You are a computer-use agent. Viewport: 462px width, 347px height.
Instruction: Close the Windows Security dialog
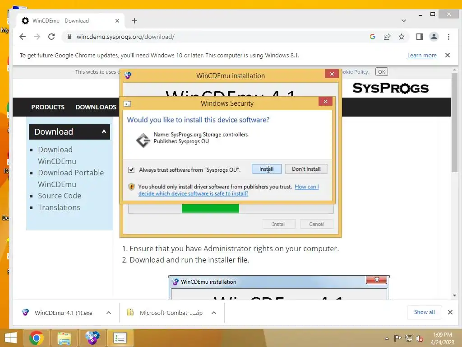pyautogui.click(x=326, y=102)
